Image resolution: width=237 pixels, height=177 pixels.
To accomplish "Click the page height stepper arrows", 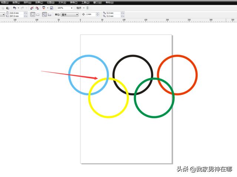I will click(x=26, y=16).
